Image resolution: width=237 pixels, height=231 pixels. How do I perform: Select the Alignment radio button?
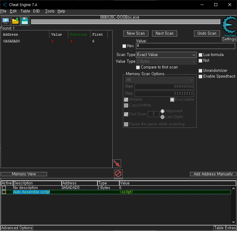[162, 111]
